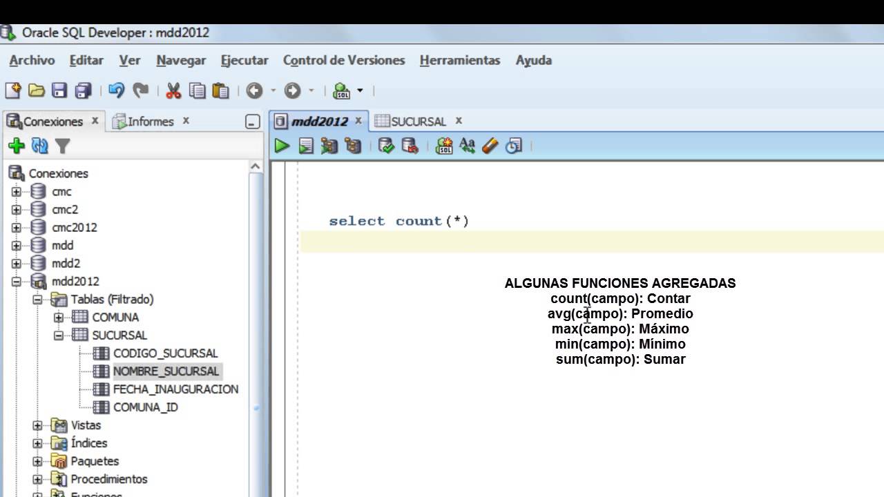Click the unshared SQL worksheet icon
This screenshot has height=497, width=884.
pyautogui.click(x=444, y=146)
